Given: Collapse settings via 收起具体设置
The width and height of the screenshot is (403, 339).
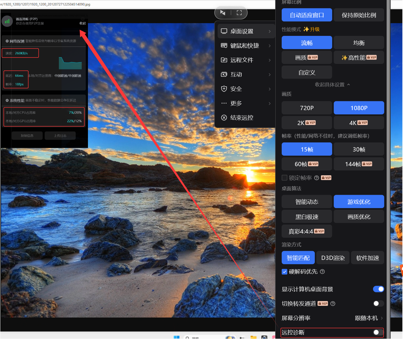Looking at the screenshot, I should click(x=332, y=85).
